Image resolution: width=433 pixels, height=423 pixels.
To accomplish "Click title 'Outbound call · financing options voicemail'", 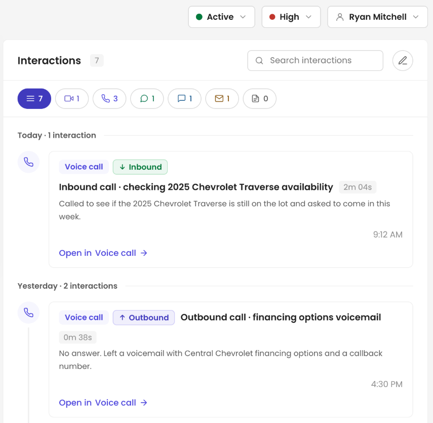I will (281, 317).
